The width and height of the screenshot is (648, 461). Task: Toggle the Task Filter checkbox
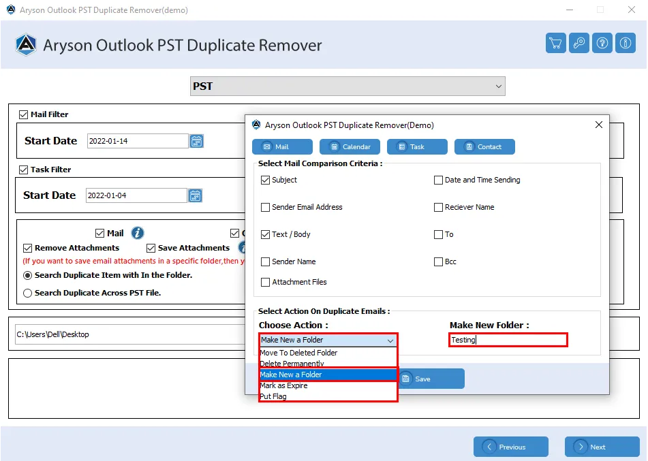(x=24, y=170)
